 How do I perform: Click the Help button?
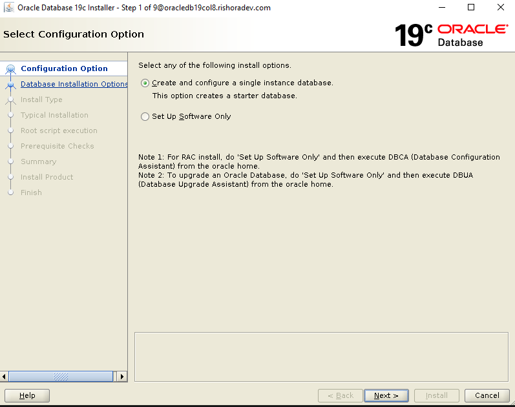click(27, 395)
